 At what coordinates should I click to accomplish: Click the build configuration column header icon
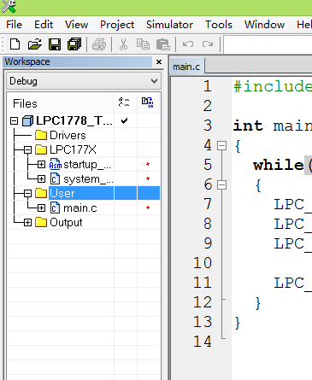pyautogui.click(x=124, y=102)
